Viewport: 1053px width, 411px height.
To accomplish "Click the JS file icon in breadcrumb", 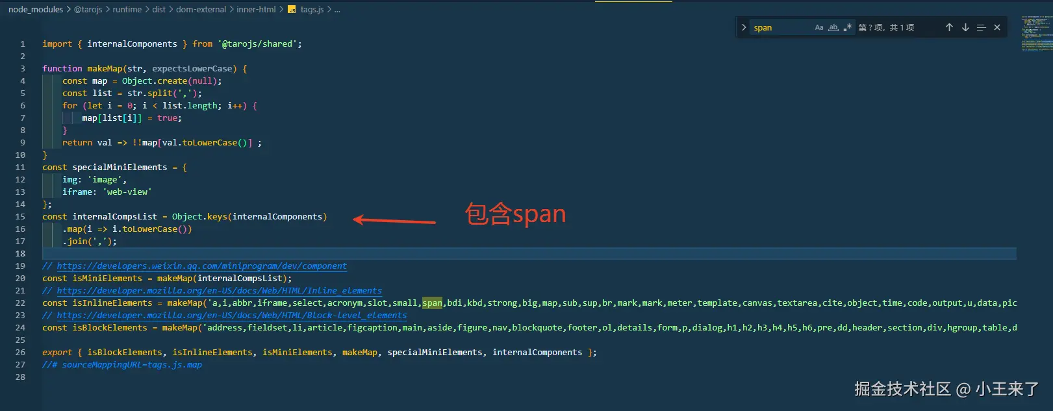I will point(292,10).
